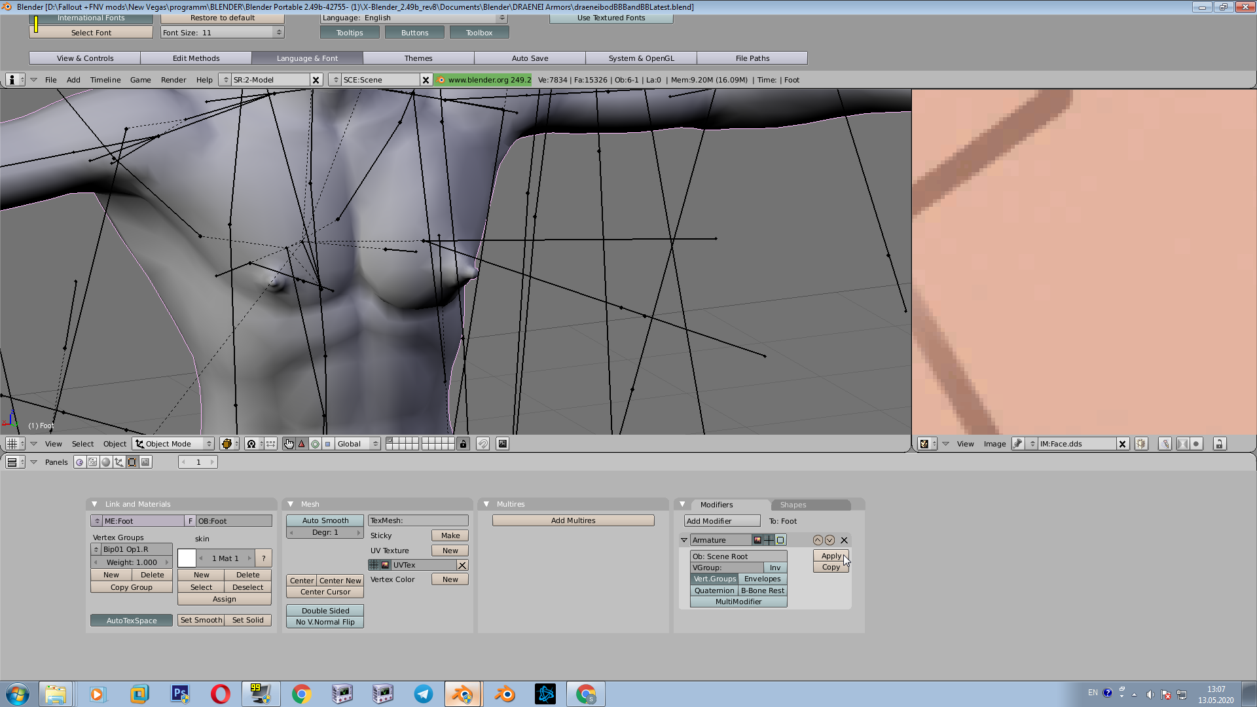Toggle Auto Smooth in Mesh panel
1257x707 pixels.
coord(325,520)
